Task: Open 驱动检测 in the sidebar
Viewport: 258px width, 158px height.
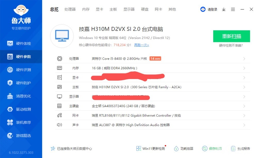Action: click(21, 109)
